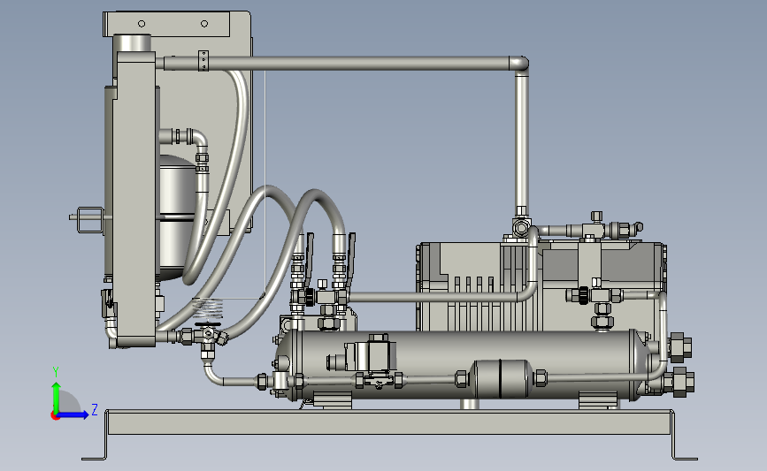Click the blue Z axis arrow of the triad
The width and height of the screenshot is (767, 471).
tap(73, 415)
